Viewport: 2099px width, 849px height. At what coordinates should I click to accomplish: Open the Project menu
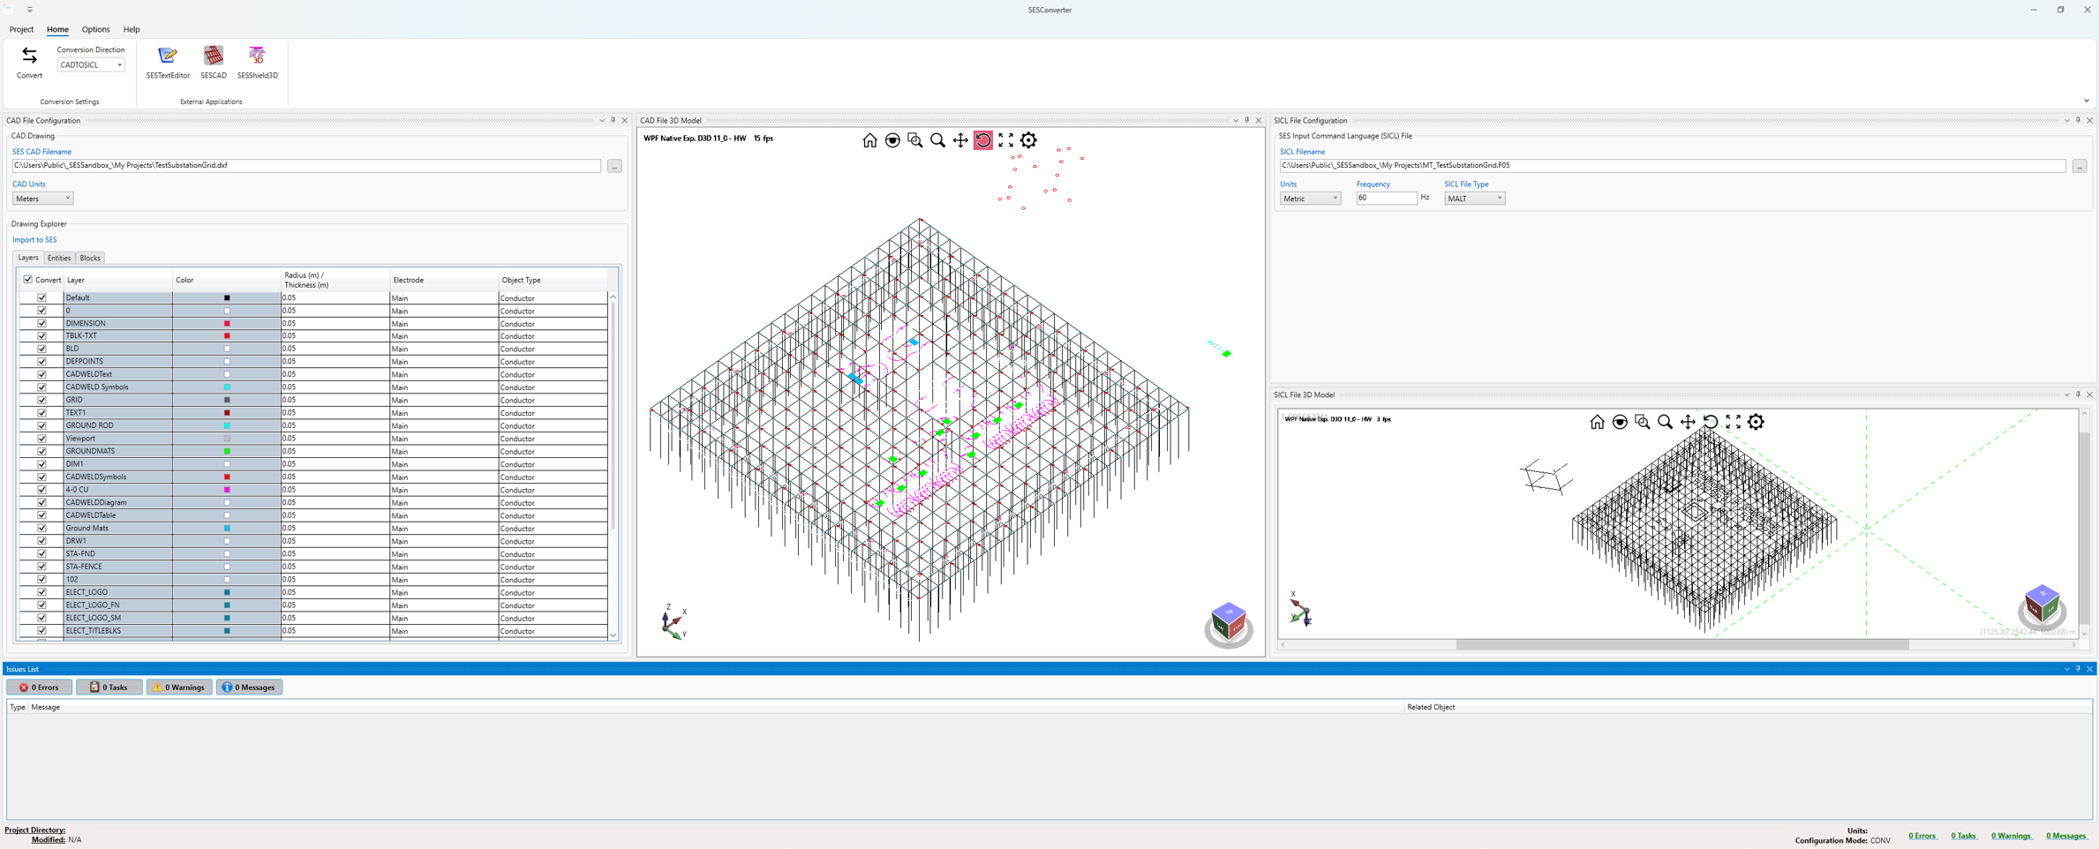[x=21, y=29]
